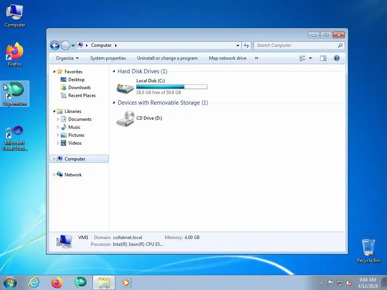Click the Computer breadcrumb in address bar
387x290 pixels.
(x=101, y=45)
